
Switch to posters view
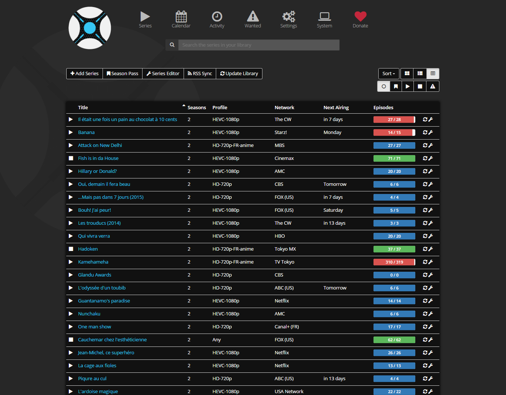pyautogui.click(x=407, y=74)
